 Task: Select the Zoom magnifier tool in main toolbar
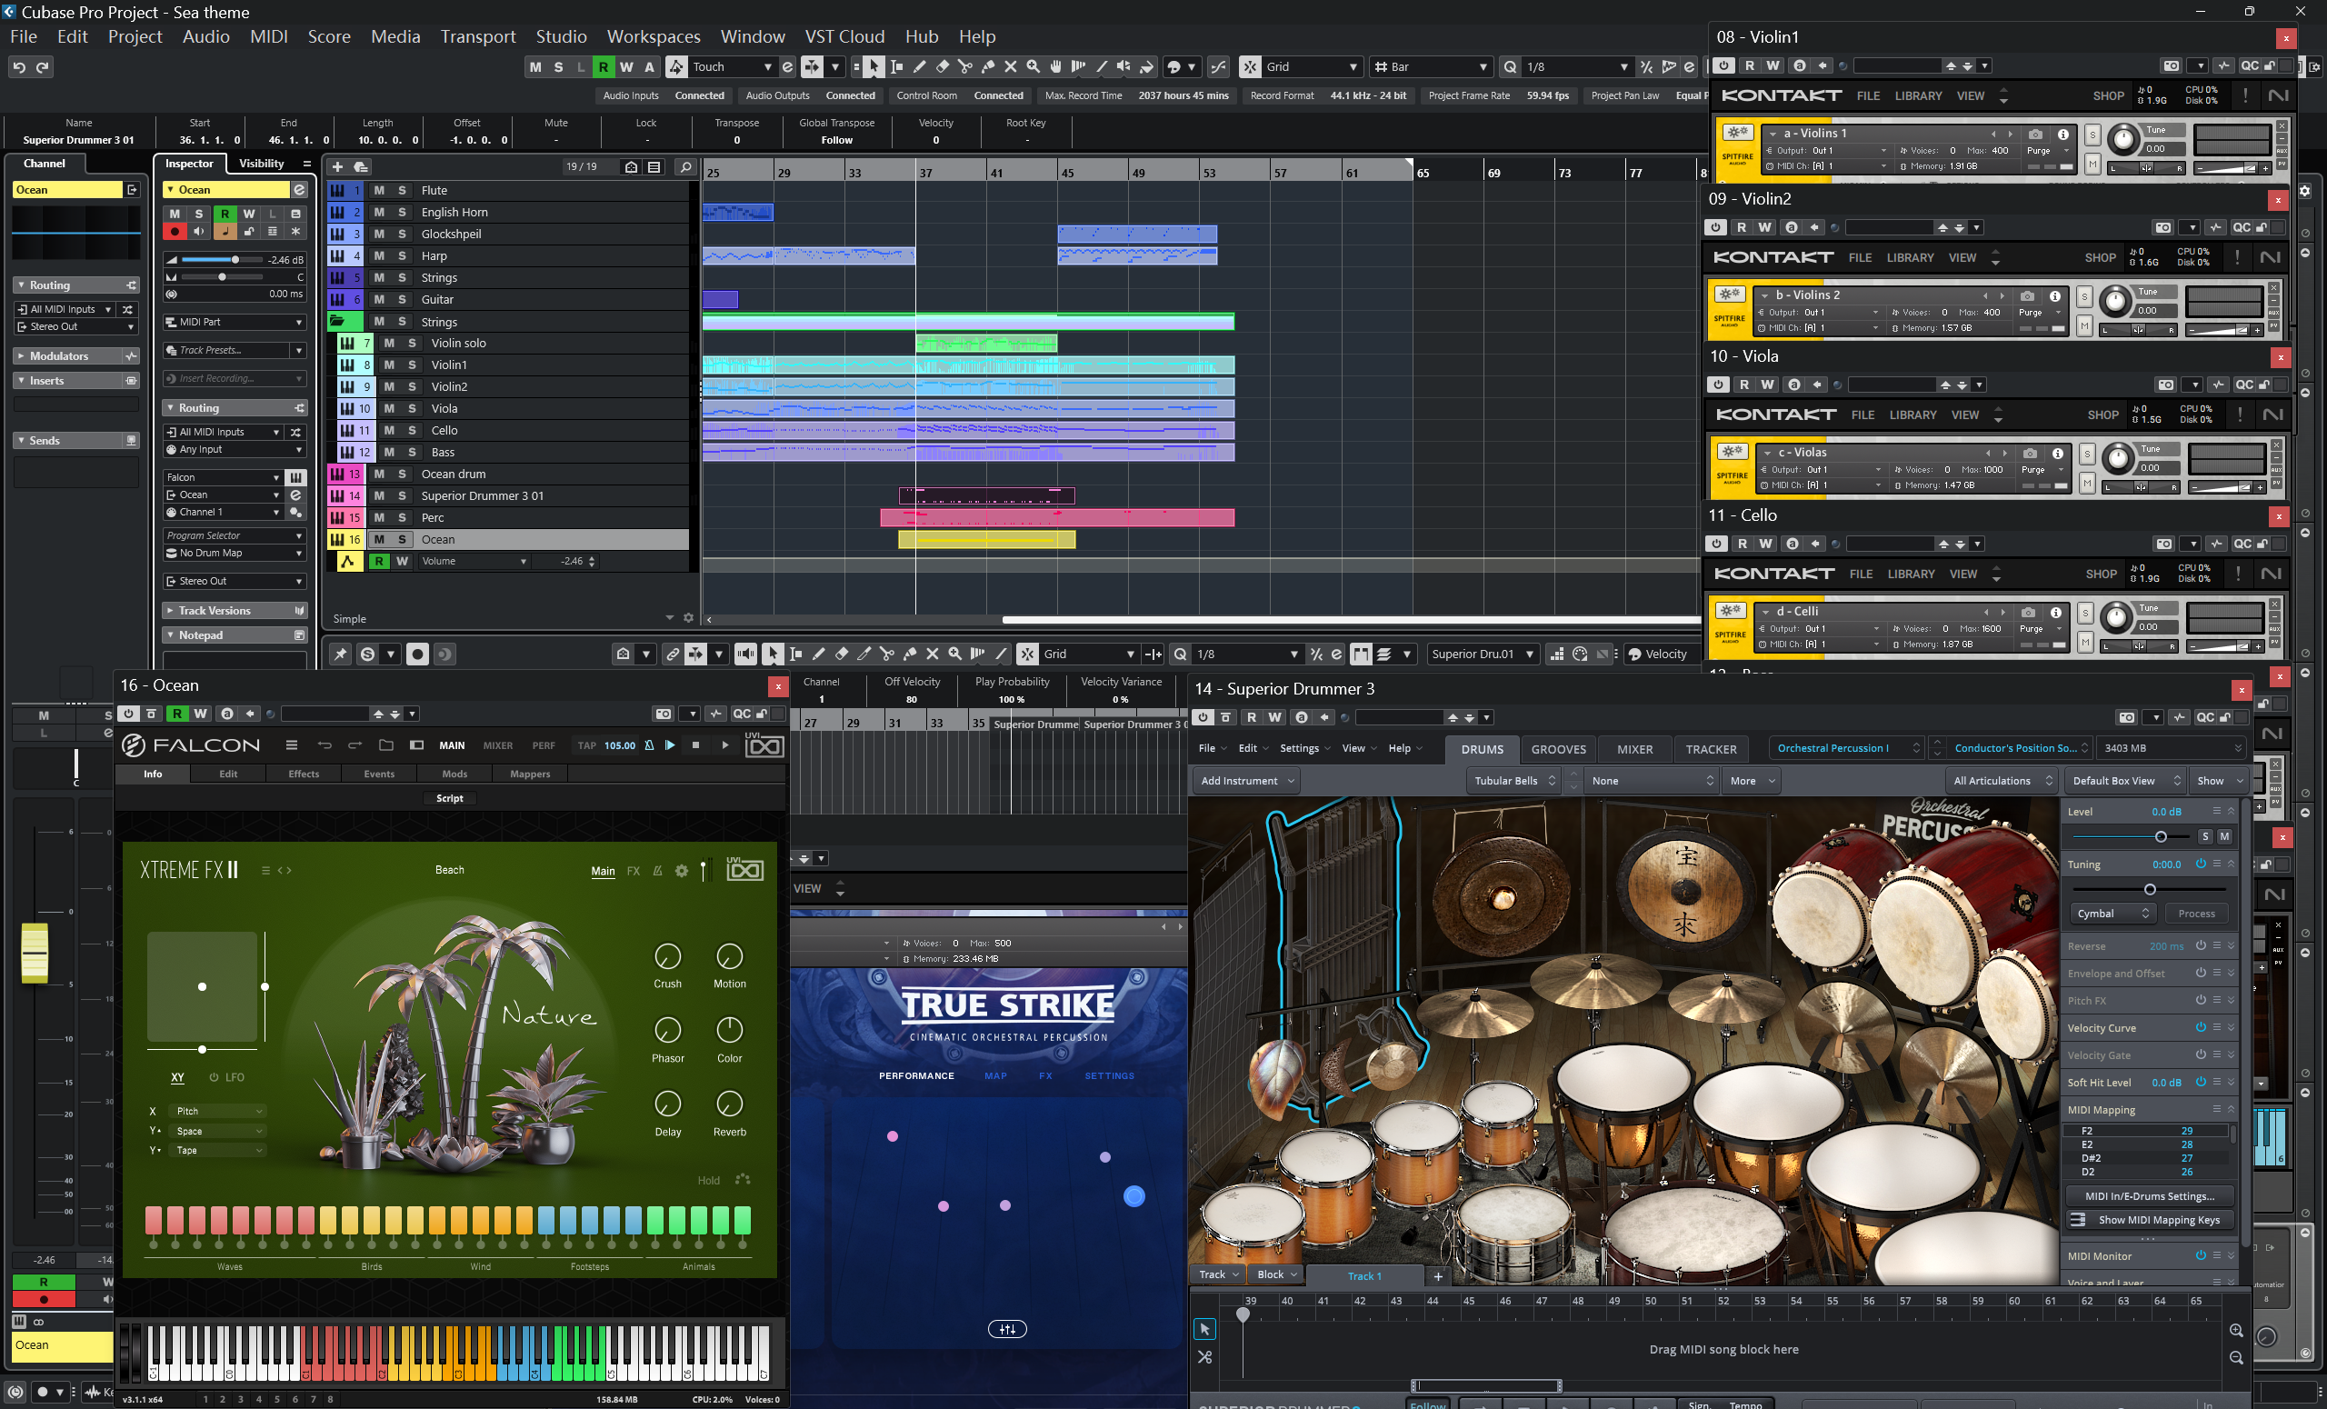coord(1034,67)
